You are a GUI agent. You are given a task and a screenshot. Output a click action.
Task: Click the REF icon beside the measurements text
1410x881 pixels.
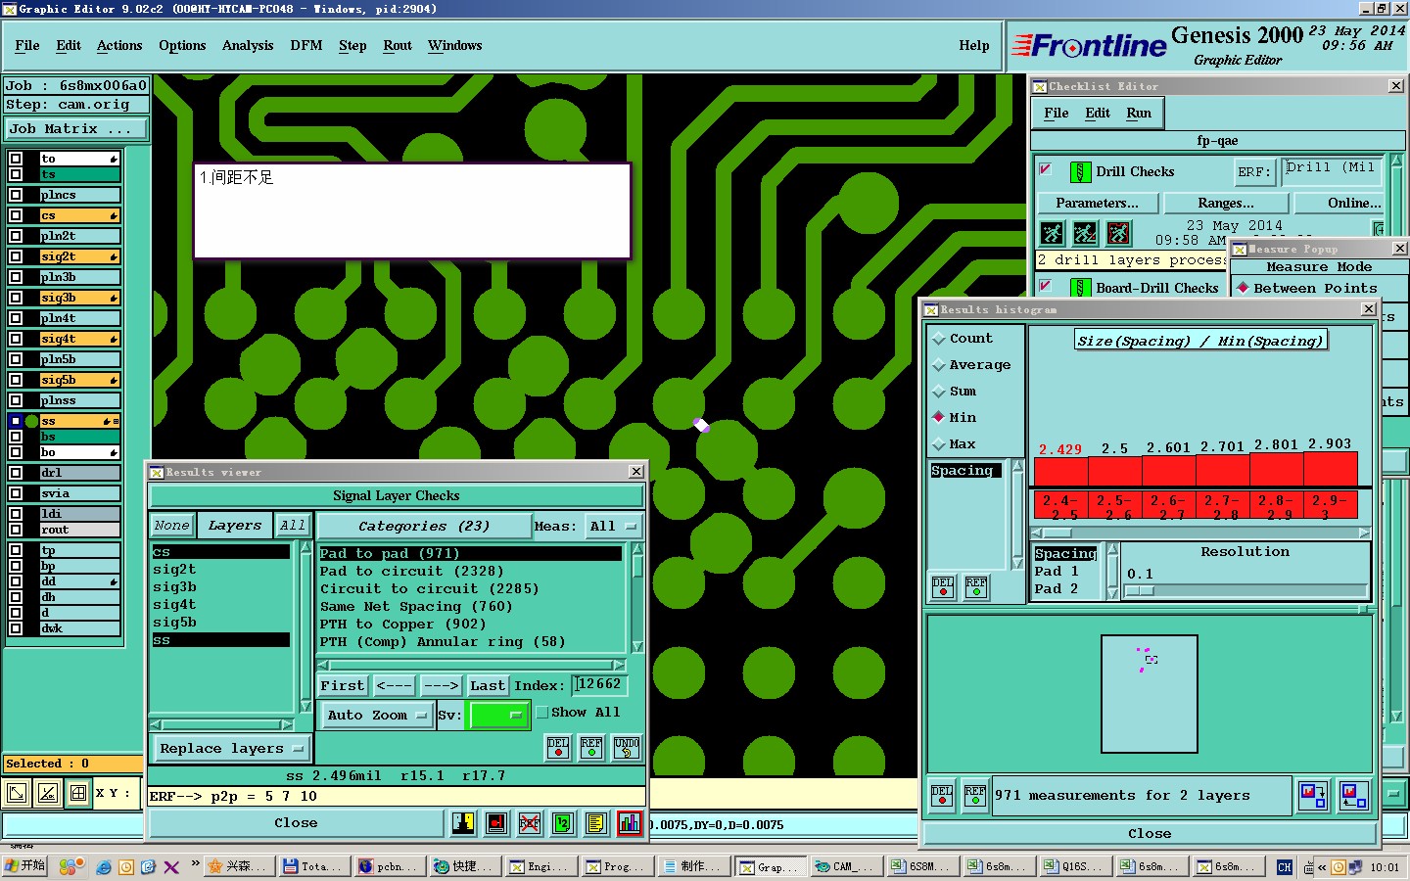[975, 795]
